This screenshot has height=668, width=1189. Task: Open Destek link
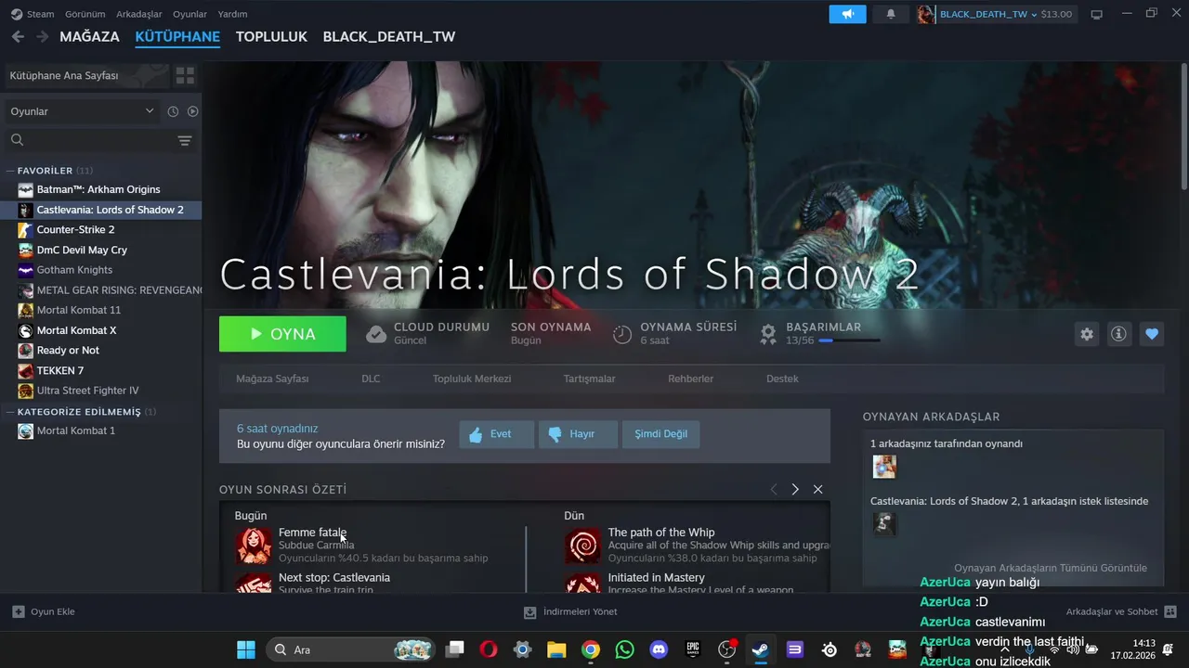tap(782, 379)
